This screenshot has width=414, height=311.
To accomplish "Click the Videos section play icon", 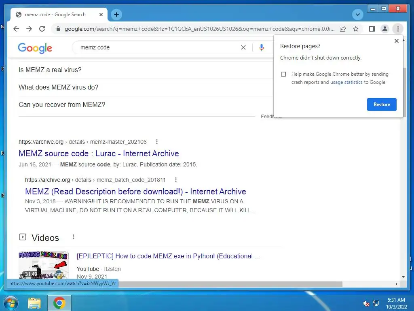I will tap(23, 237).
